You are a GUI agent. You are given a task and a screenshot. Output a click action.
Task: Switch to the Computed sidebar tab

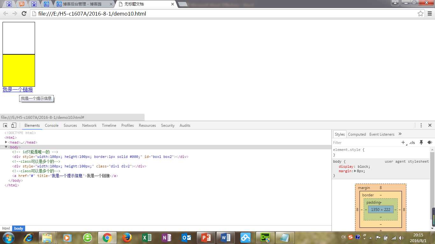[x=357, y=134]
